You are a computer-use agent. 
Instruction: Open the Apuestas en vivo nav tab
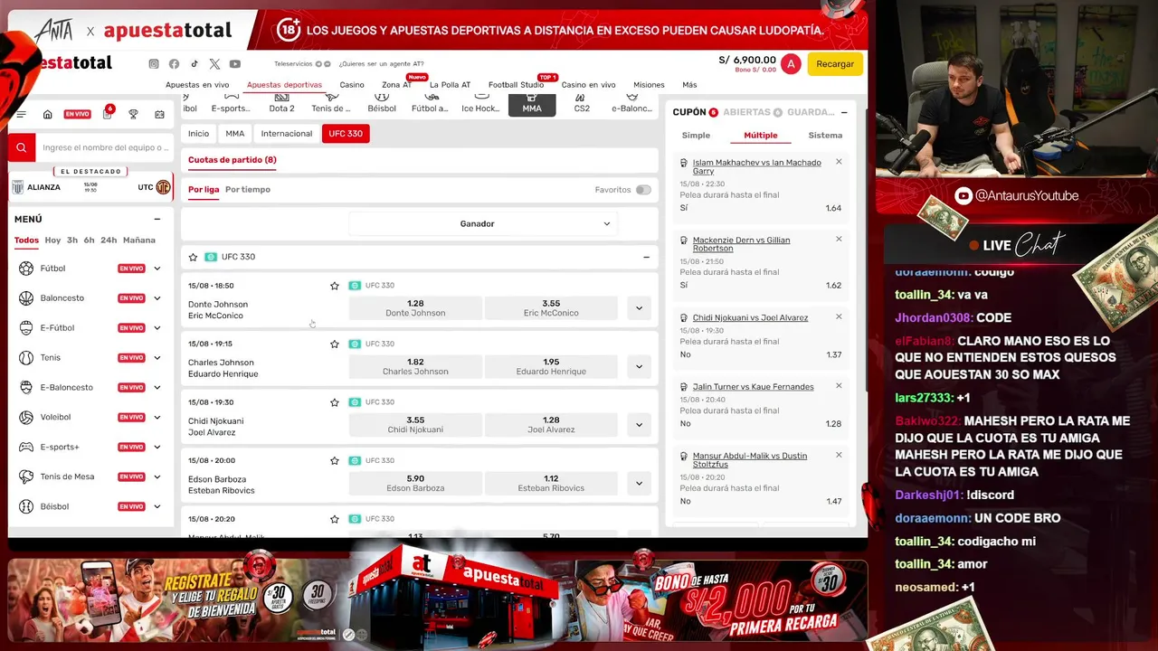(x=197, y=85)
